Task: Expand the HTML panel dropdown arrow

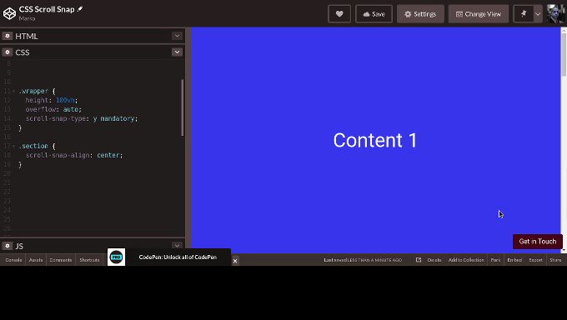Action: [x=177, y=36]
